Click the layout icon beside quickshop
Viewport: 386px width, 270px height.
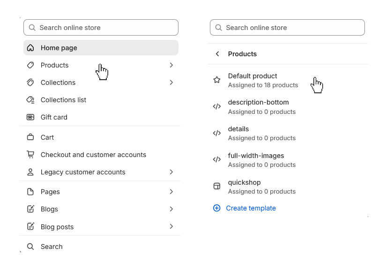pyautogui.click(x=216, y=186)
